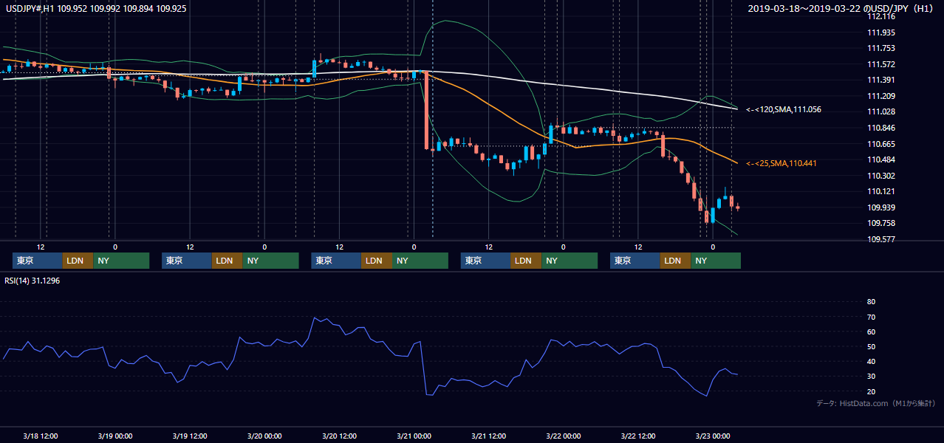Click the RSI level 70 label

(871, 317)
